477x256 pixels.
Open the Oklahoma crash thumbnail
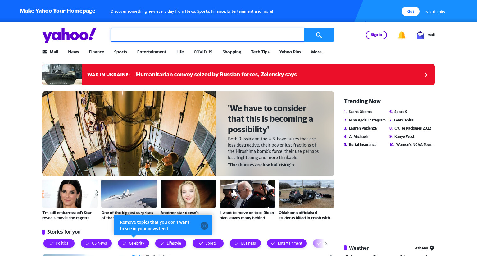(307, 194)
